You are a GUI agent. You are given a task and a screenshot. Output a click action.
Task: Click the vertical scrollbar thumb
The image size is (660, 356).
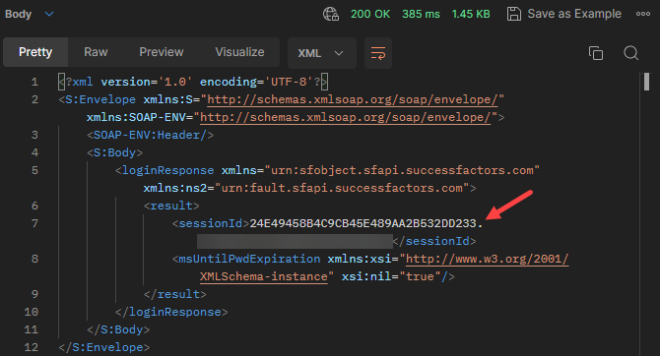coord(646,82)
